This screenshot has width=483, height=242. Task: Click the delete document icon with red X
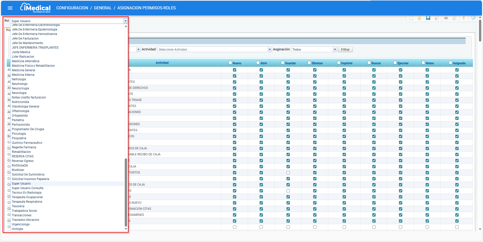click(x=436, y=18)
